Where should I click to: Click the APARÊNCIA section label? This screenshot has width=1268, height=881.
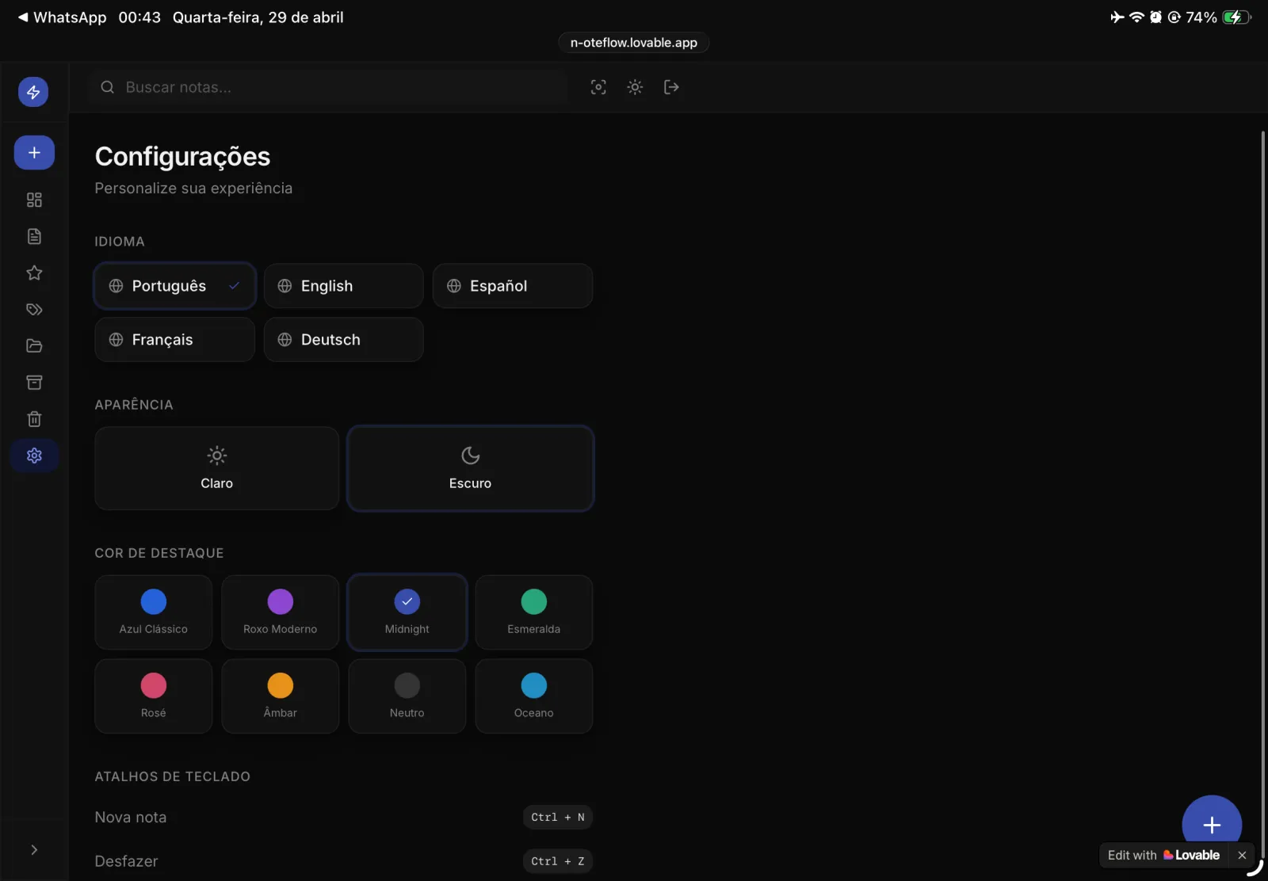(134, 405)
